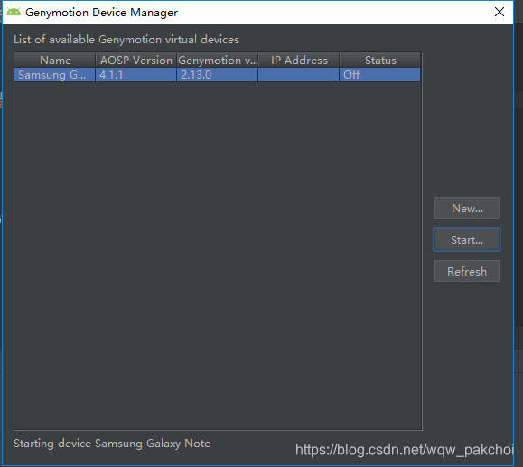Sort by the Name column header
The image size is (523, 467).
click(x=55, y=61)
